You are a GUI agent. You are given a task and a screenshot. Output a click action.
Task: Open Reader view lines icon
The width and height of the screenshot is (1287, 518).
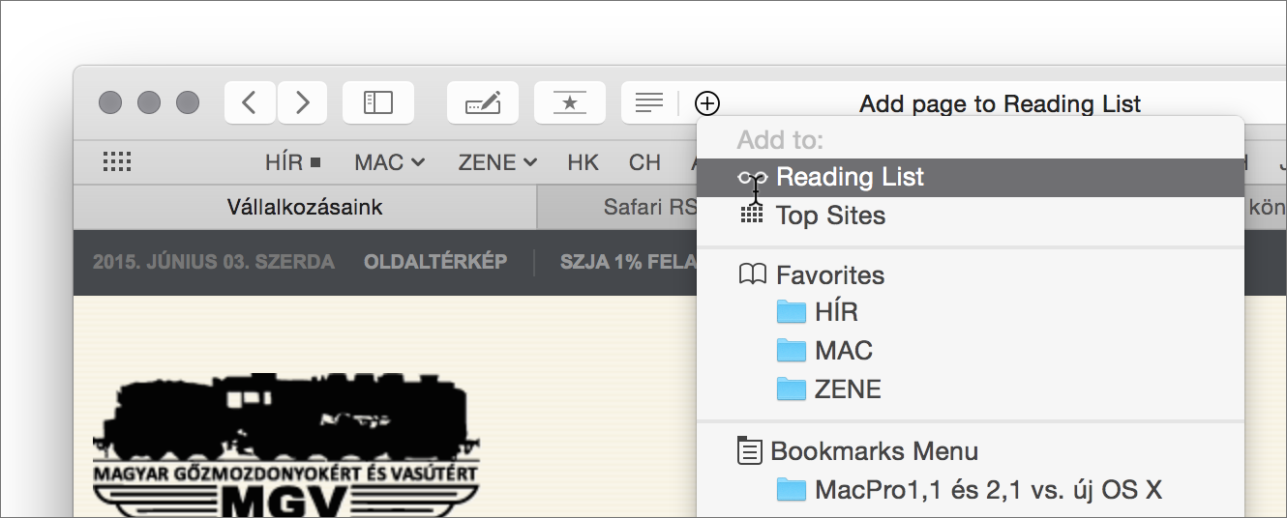[x=649, y=102]
